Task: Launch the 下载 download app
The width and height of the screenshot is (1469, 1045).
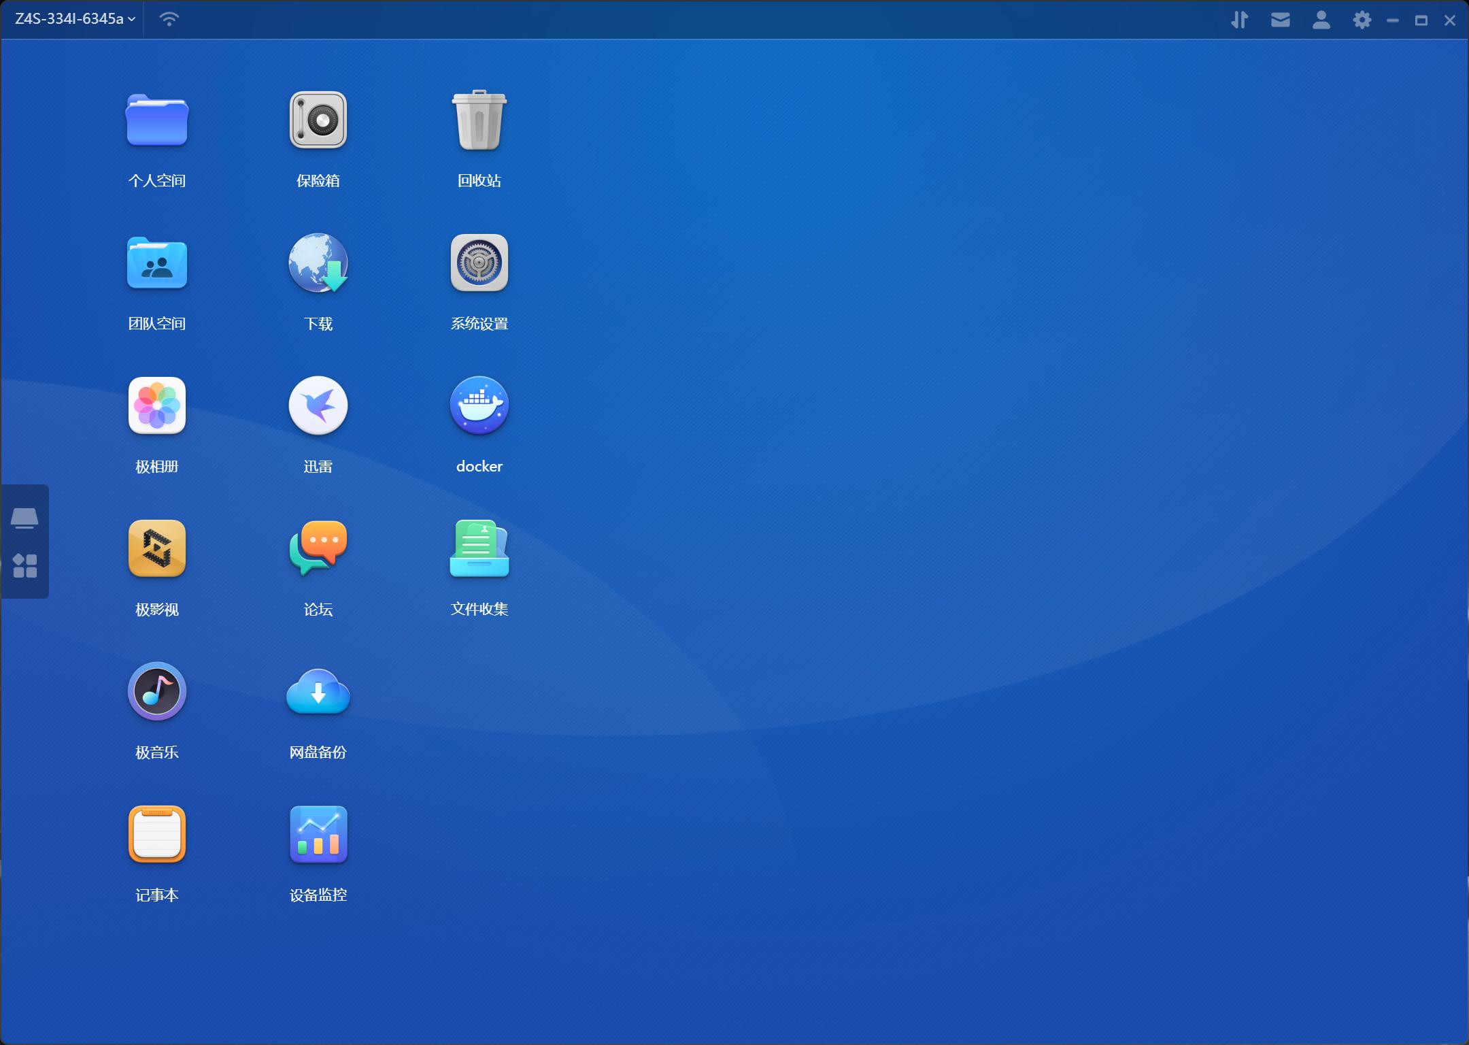Action: (318, 263)
